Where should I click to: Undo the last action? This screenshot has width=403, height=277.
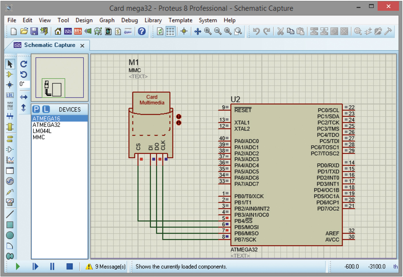256,31
